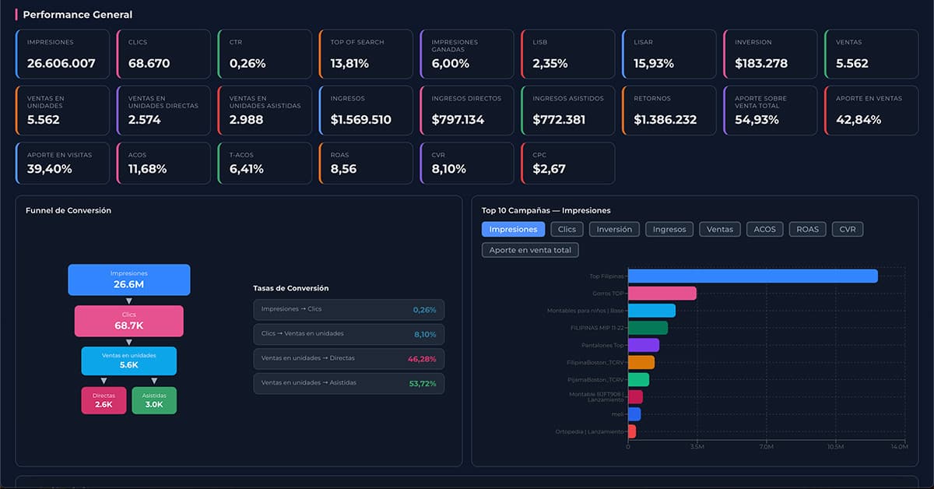Click the FilipinaBoston_TCRV orange bar
The height and width of the screenshot is (489, 934).
(641, 362)
